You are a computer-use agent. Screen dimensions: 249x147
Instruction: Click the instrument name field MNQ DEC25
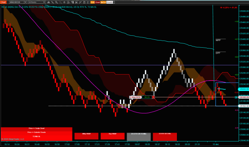click(x=17, y=2)
